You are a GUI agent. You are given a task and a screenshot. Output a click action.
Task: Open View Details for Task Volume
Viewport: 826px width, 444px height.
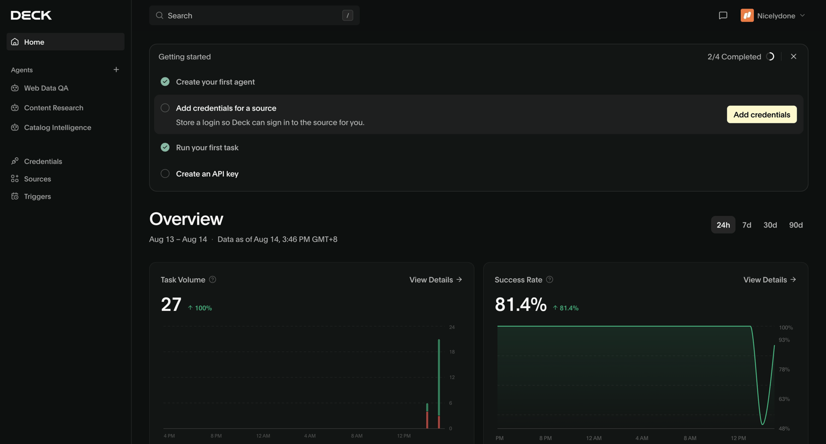coord(436,280)
